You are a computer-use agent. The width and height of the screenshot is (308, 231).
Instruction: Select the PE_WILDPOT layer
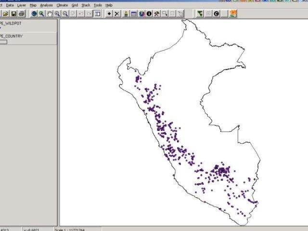[x=11, y=23]
